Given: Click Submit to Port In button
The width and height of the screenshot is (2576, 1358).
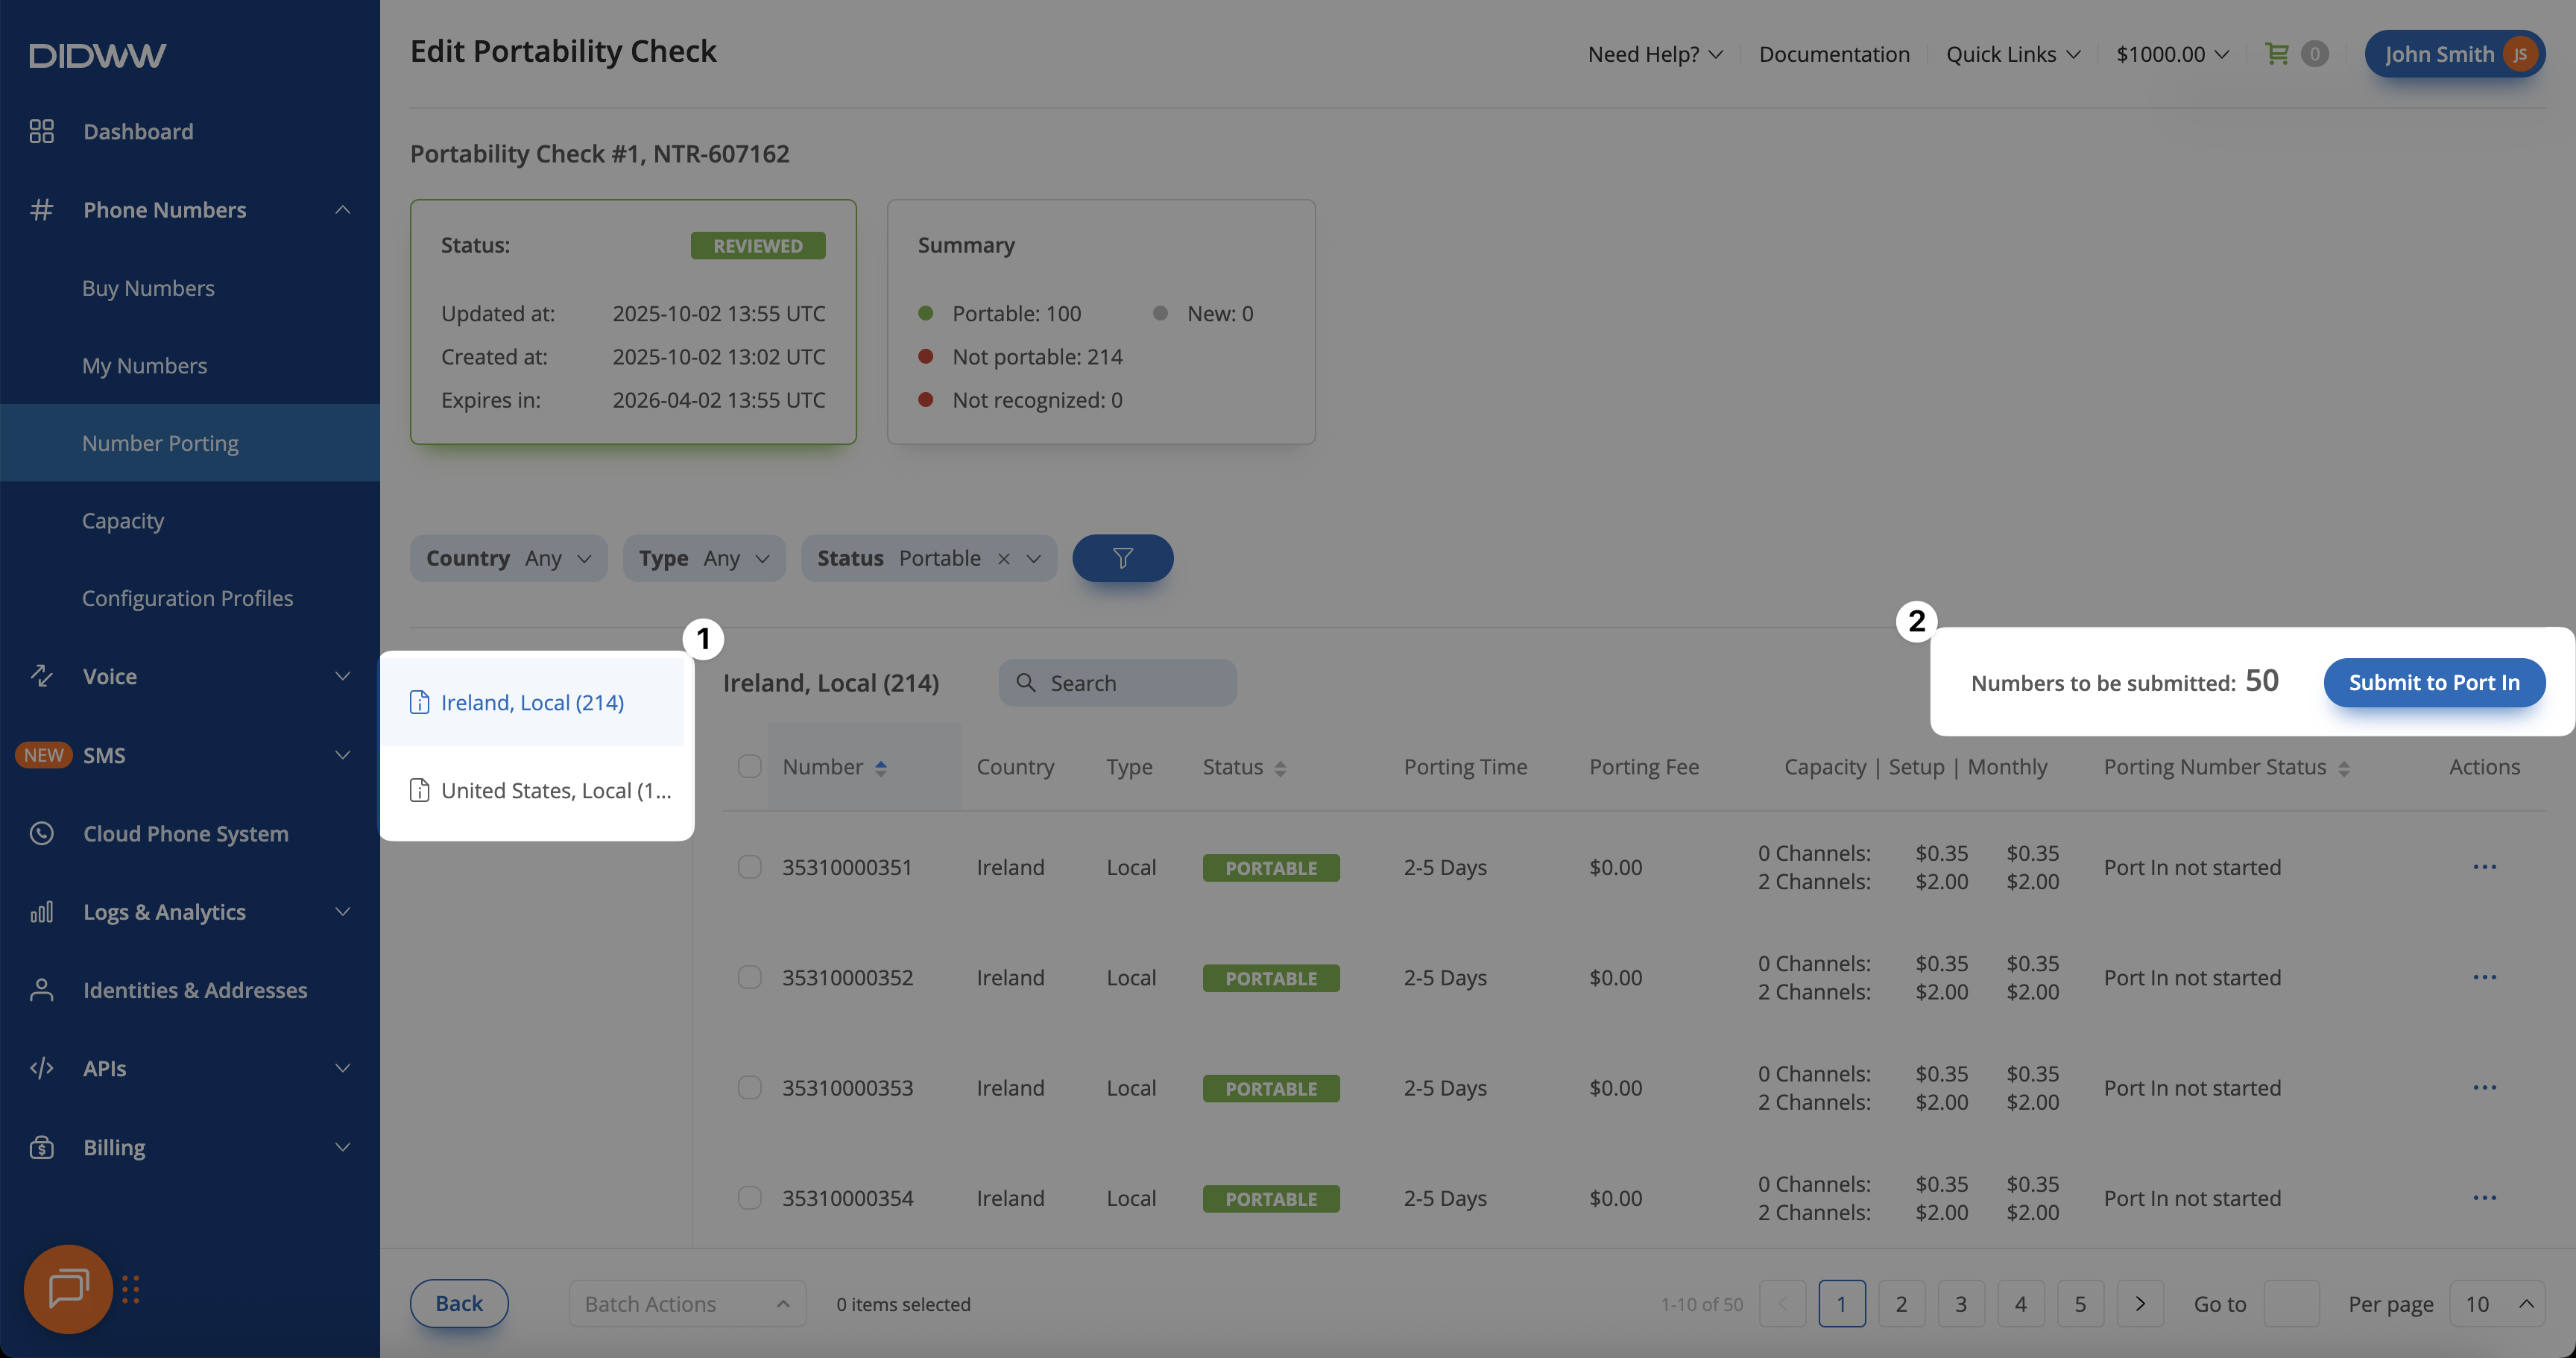Looking at the screenshot, I should click(x=2433, y=682).
